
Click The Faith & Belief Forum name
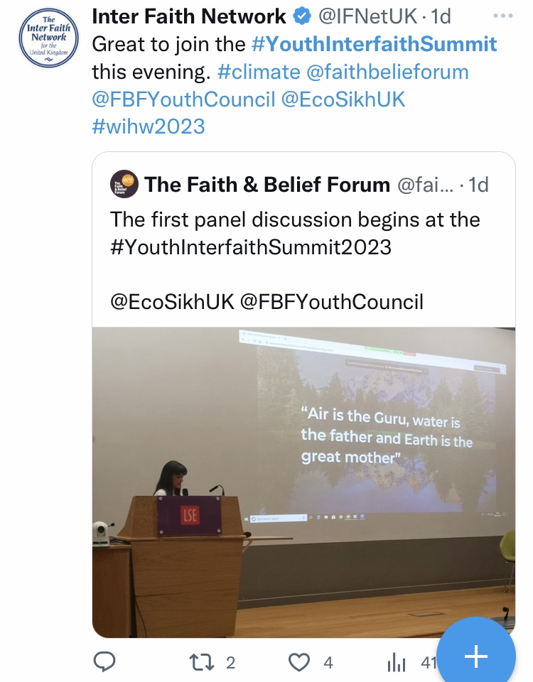coord(267,185)
